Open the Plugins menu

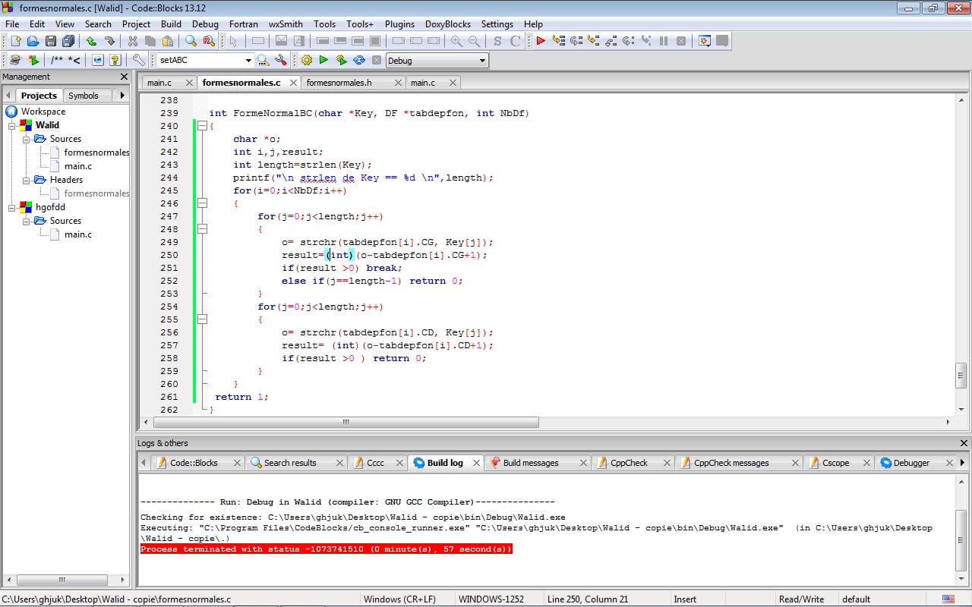tap(399, 24)
